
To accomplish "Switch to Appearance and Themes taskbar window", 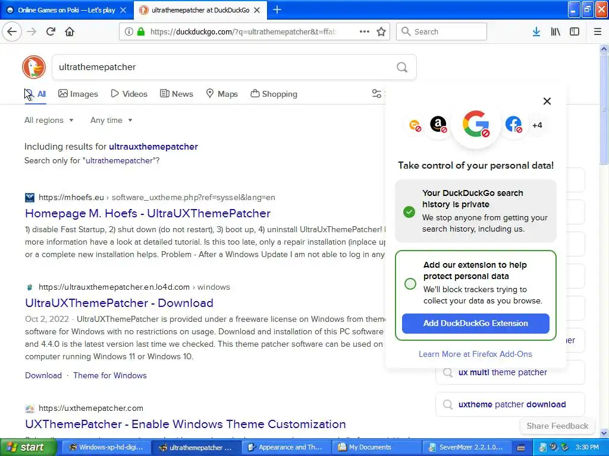I will coord(285,447).
